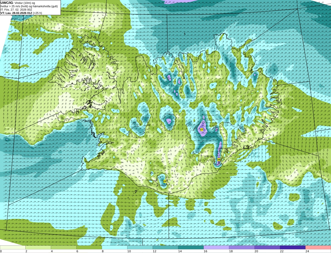Select the 2–4 m/s light green legend swatch
The height and width of the screenshot is (253, 331).
click(x=38, y=247)
